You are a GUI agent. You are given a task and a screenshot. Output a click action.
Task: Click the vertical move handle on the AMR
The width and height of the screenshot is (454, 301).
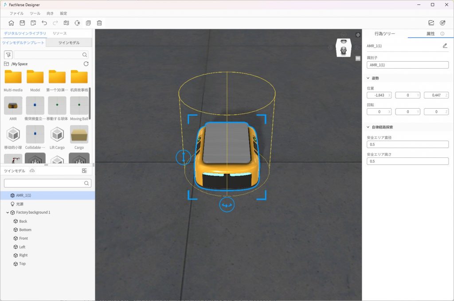coord(183,157)
